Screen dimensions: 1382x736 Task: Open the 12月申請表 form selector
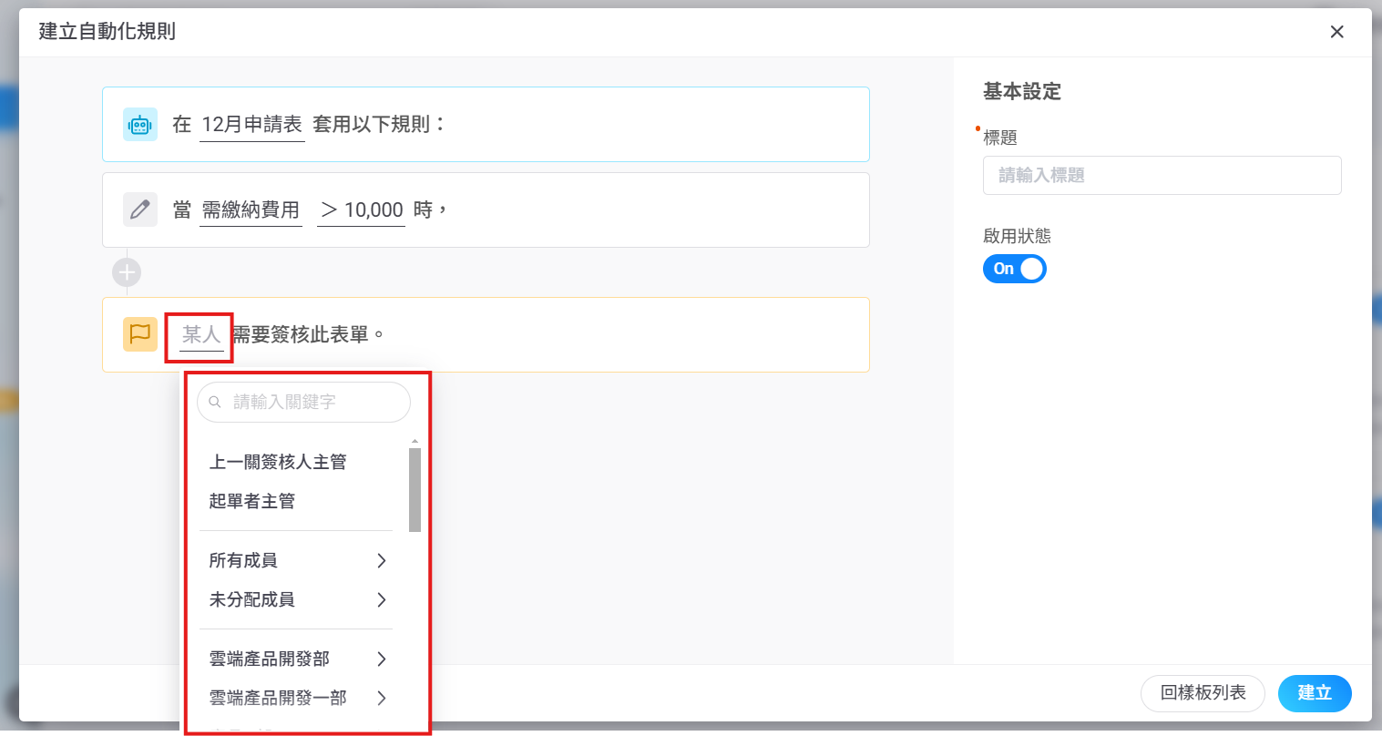pyautogui.click(x=251, y=125)
